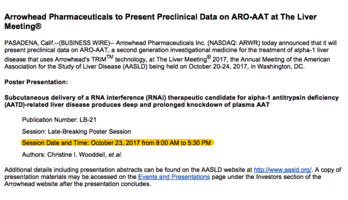Viewport: 348px width, 200px height.
Task: Click the October 20-24, 2017 date text
Action: (x=218, y=67)
